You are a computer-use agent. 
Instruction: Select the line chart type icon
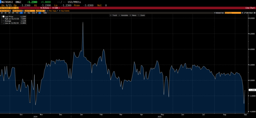click(x=40, y=13)
